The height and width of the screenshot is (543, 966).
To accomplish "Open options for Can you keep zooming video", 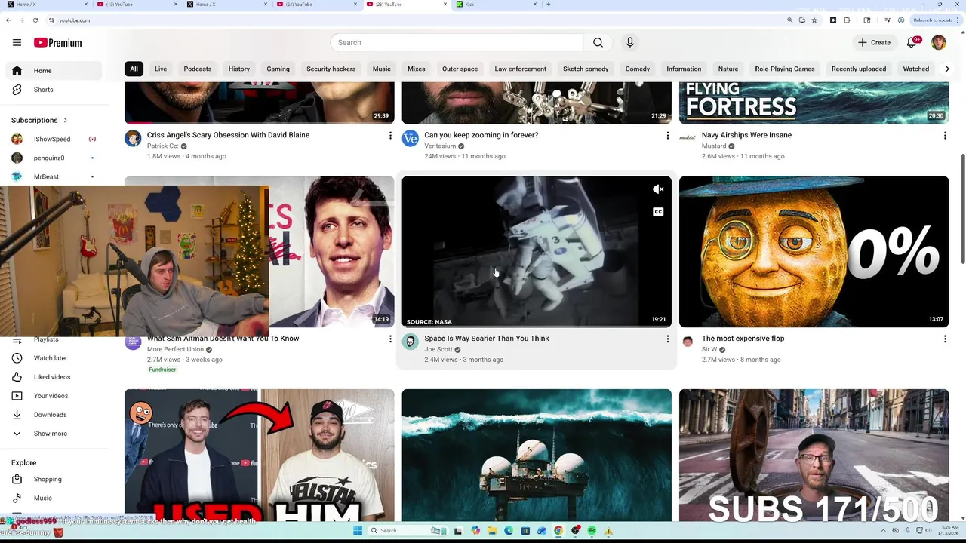I will click(667, 136).
